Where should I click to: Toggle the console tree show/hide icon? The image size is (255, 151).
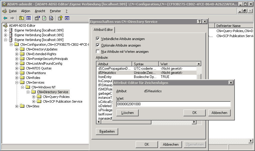28,18
